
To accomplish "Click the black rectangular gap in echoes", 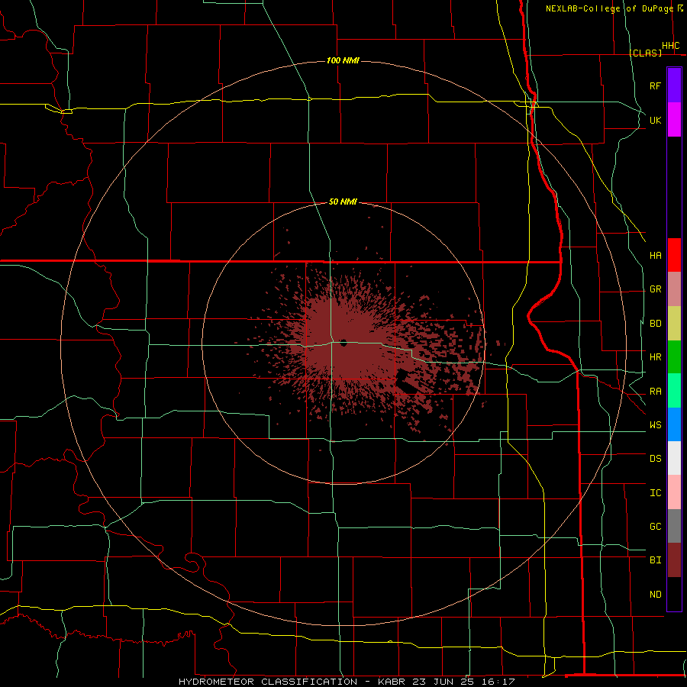I will [x=407, y=380].
